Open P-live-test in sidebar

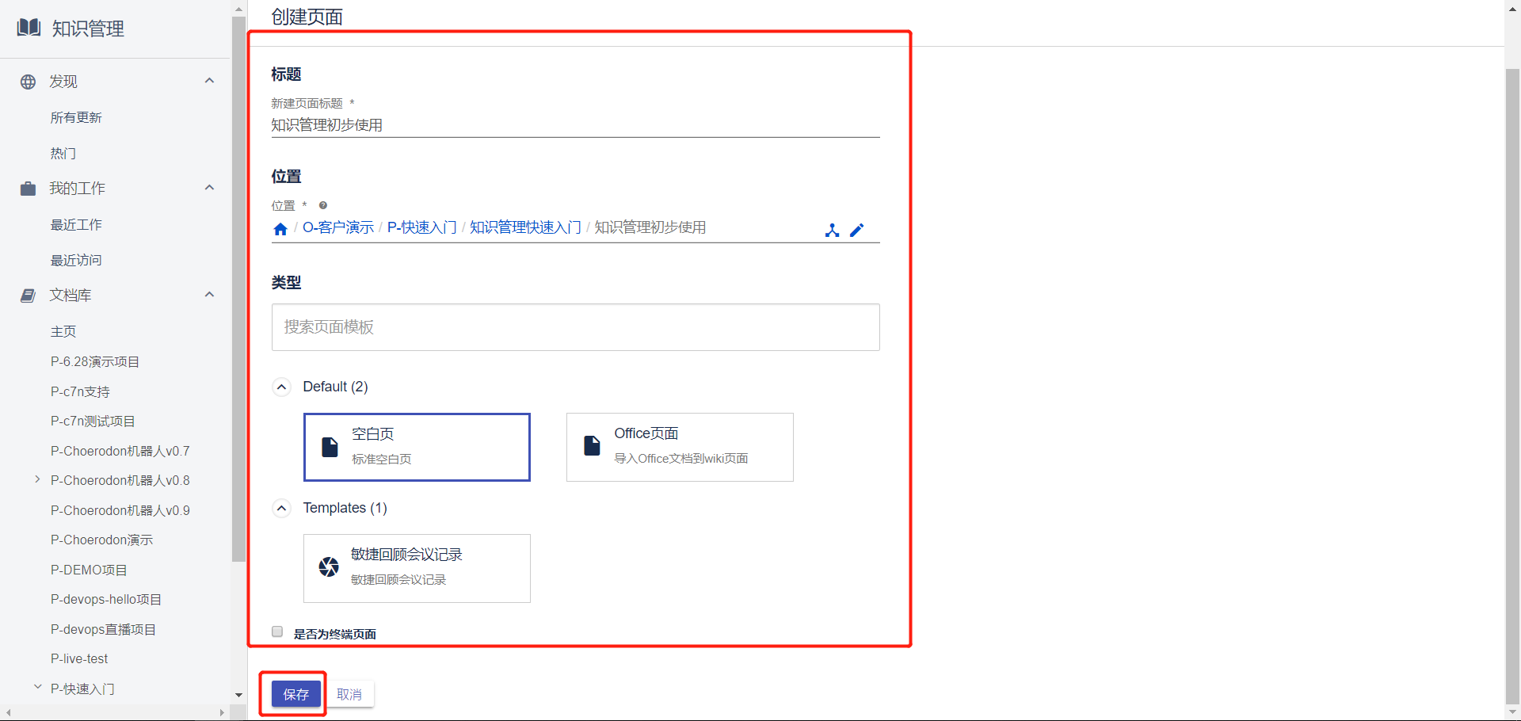pyautogui.click(x=79, y=658)
